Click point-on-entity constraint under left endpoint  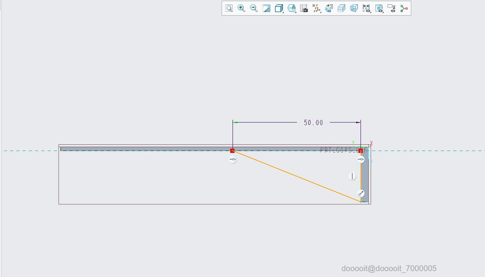click(x=233, y=160)
